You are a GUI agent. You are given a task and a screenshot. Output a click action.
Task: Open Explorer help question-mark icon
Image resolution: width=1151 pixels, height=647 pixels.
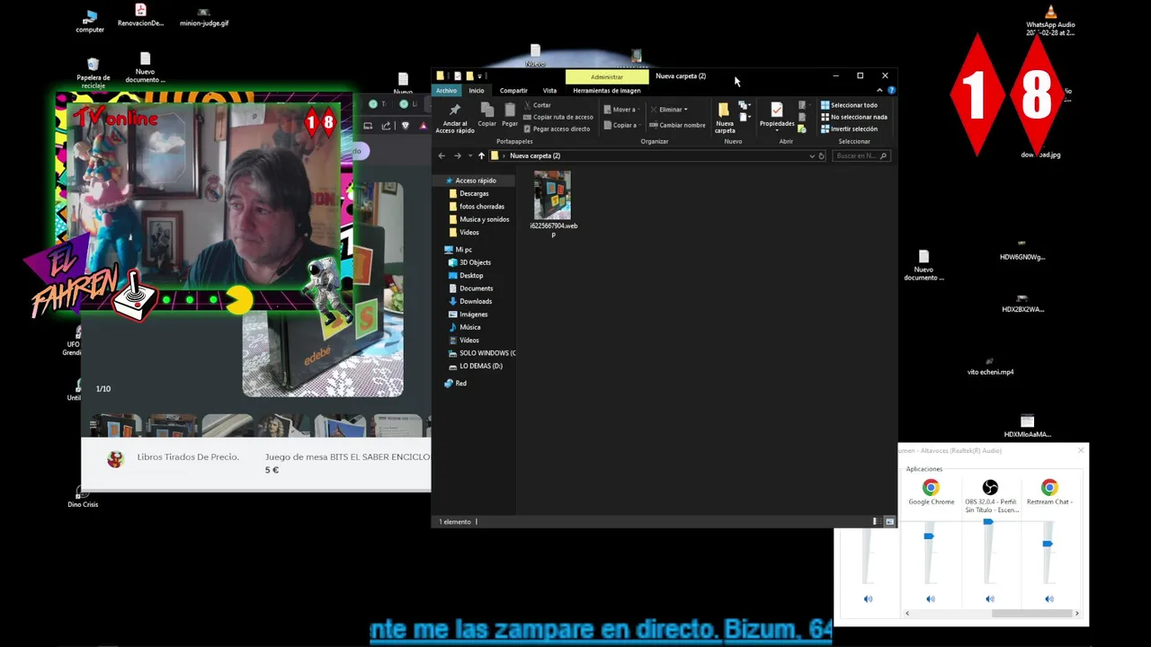891,90
